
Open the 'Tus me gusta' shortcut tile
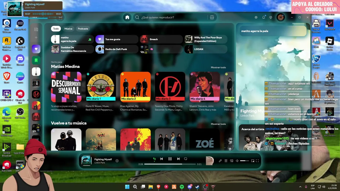click(x=117, y=39)
